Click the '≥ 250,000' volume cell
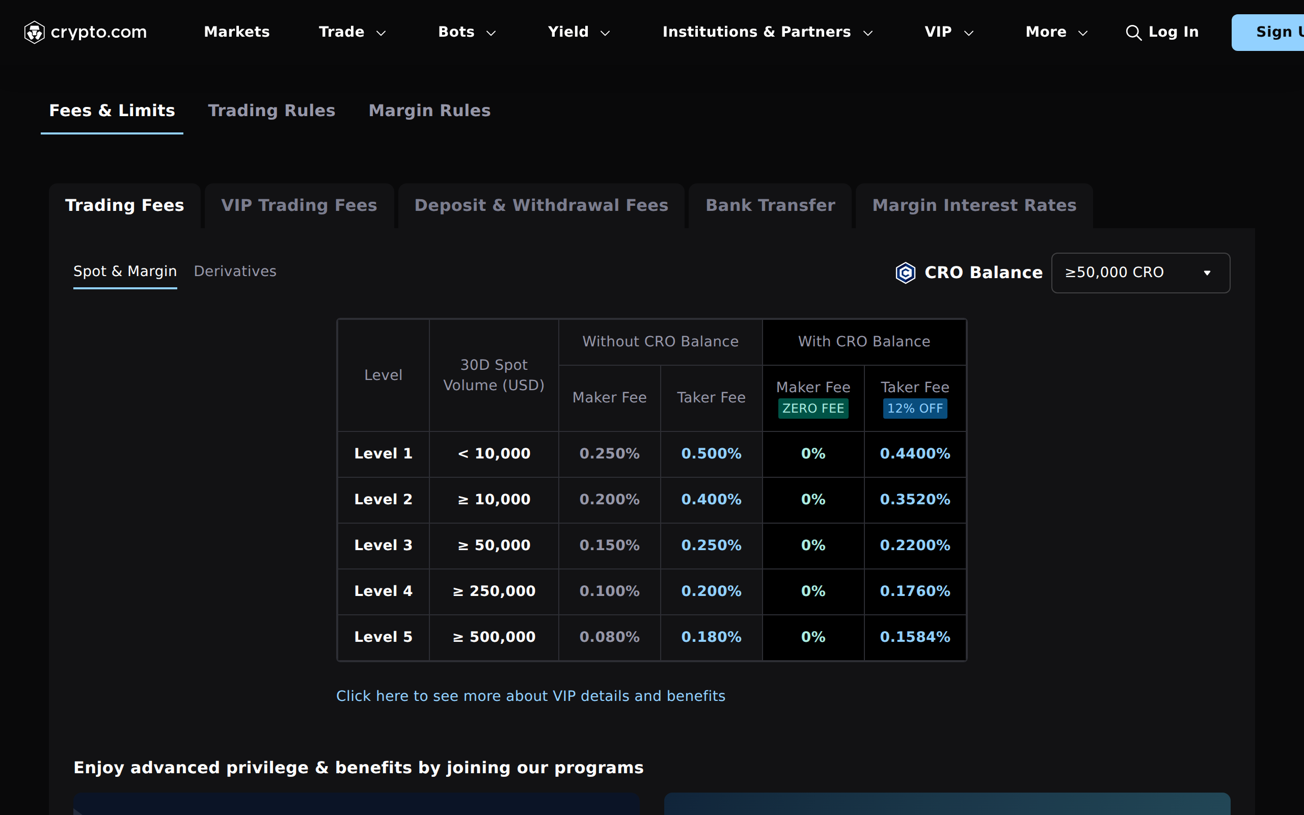 pos(494,591)
